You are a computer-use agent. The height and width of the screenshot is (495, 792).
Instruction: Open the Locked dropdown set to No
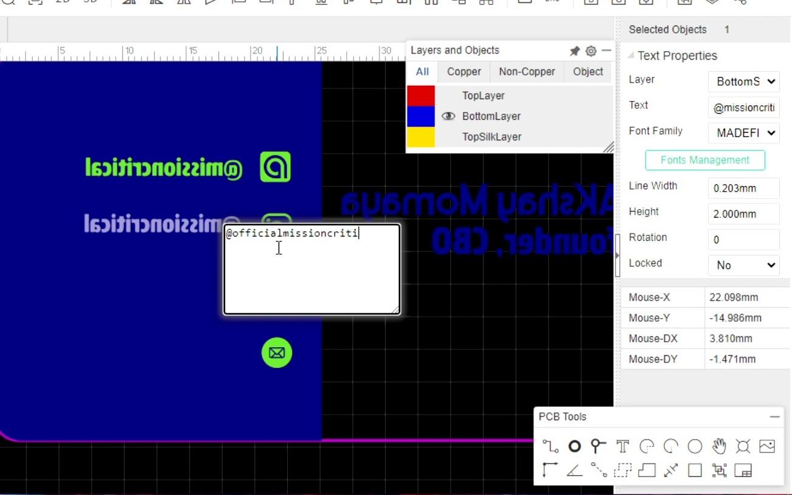pyautogui.click(x=744, y=265)
